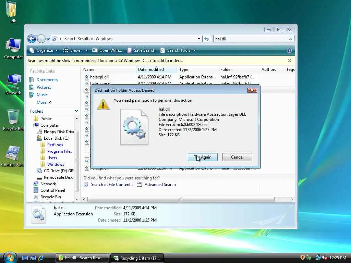
Task: Clear the search box text
Action: pos(290,39)
